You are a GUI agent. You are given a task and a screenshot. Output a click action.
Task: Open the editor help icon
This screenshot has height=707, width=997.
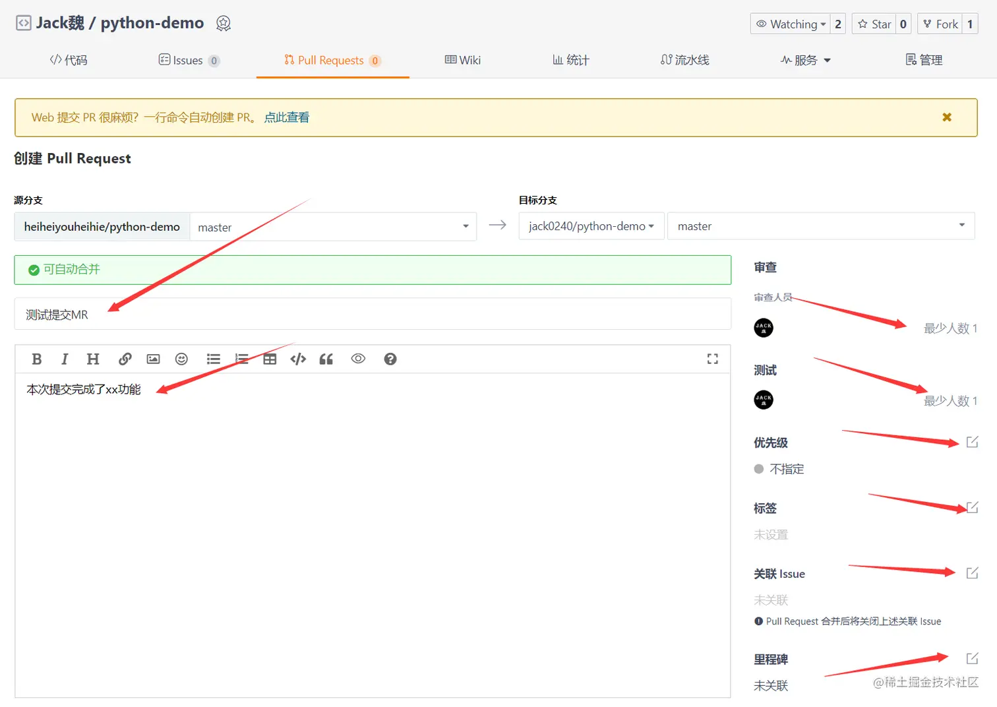pyautogui.click(x=390, y=359)
